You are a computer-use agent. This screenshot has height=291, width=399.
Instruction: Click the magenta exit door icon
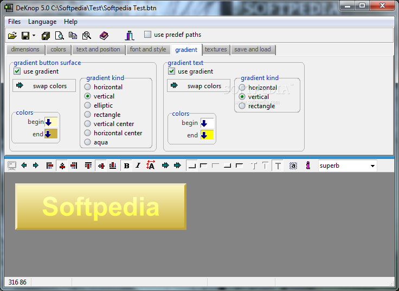(130, 36)
